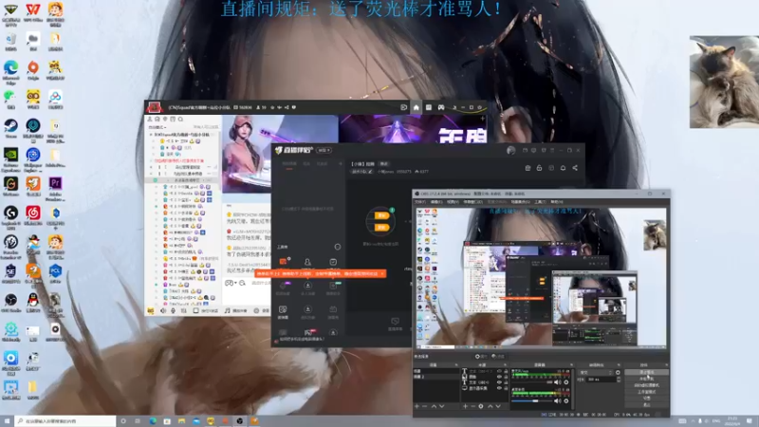The height and width of the screenshot is (427, 759).
Task: Dismiss the orange notification banner with X
Action: (x=382, y=273)
